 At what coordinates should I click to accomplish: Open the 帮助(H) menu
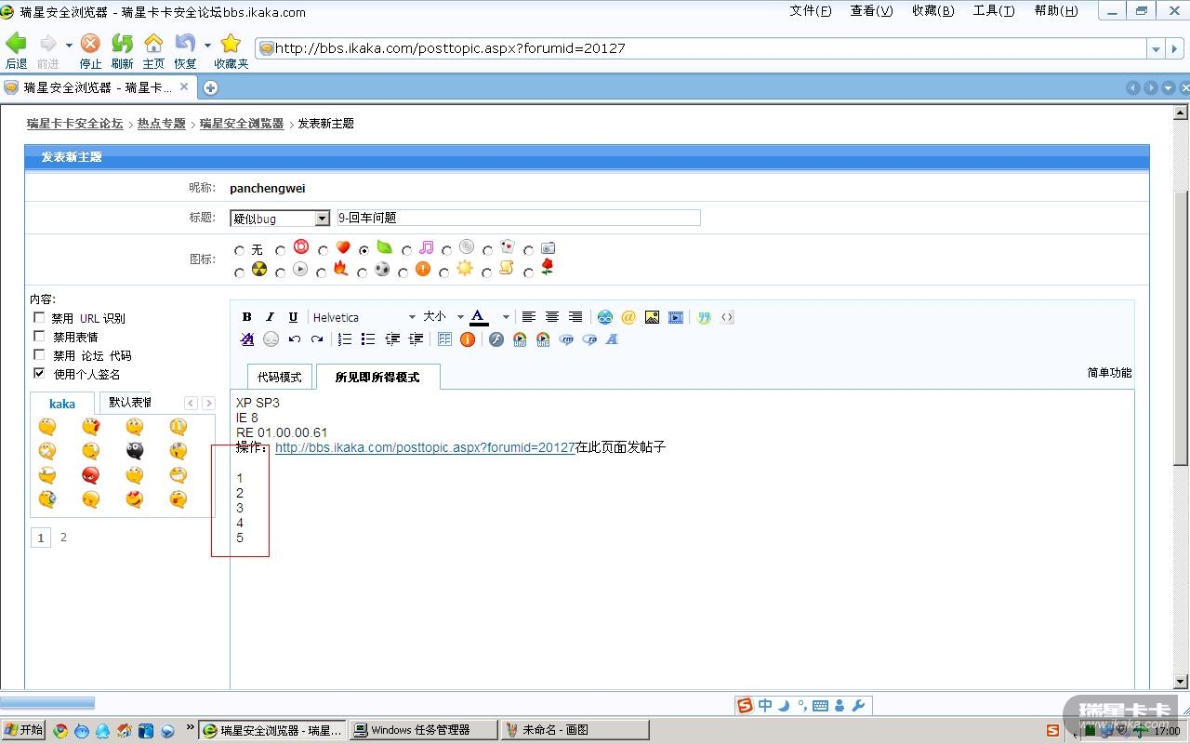1056,11
